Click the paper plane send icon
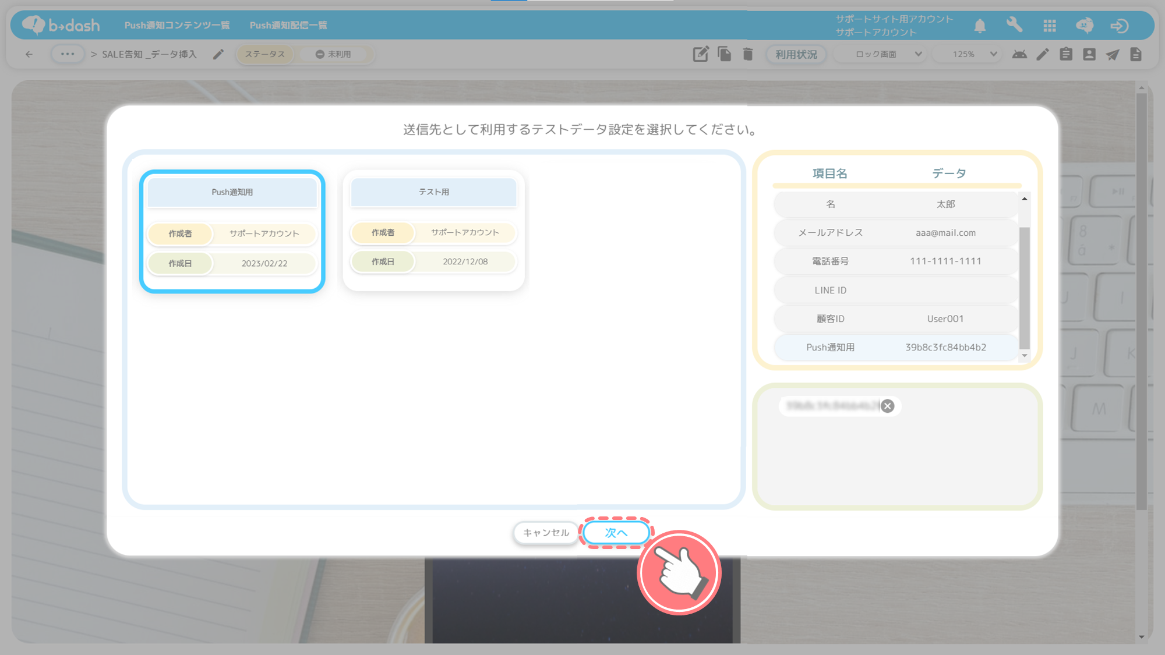This screenshot has width=1165, height=655. point(1113,54)
